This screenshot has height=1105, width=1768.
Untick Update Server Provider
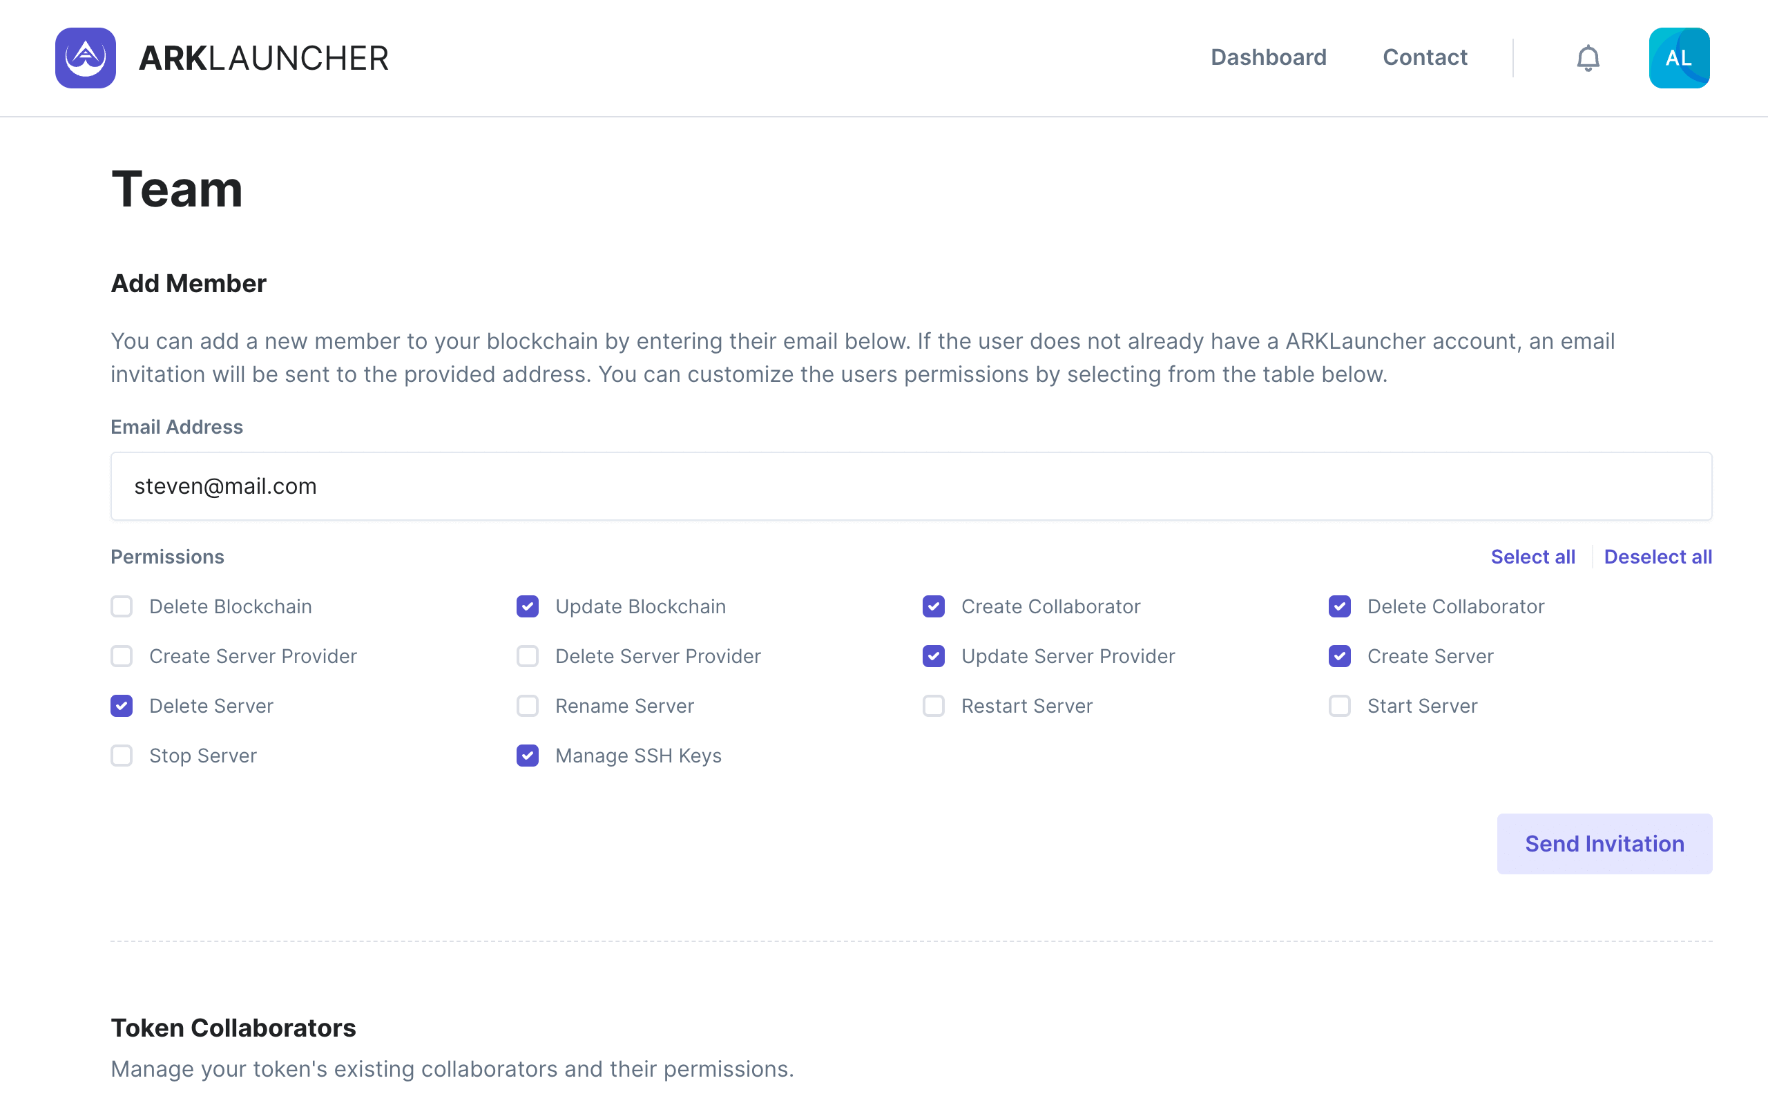point(934,656)
